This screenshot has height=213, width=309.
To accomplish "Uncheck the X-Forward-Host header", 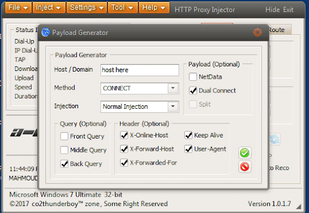I will pos(124,149).
